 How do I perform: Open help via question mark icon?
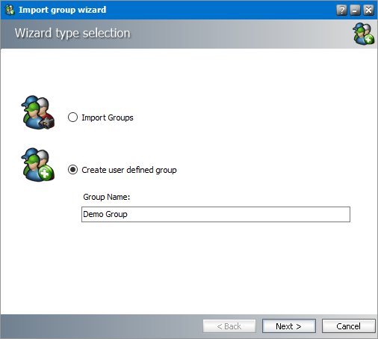tap(341, 10)
